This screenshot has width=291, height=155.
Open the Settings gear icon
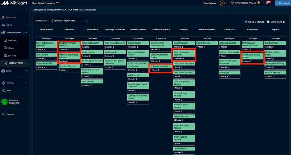point(3,83)
